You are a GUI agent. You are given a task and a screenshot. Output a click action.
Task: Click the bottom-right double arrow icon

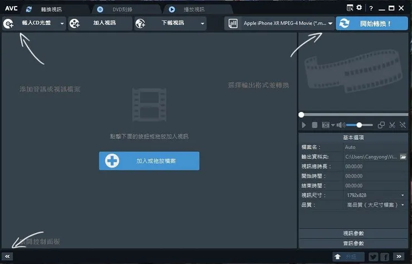click(x=399, y=256)
